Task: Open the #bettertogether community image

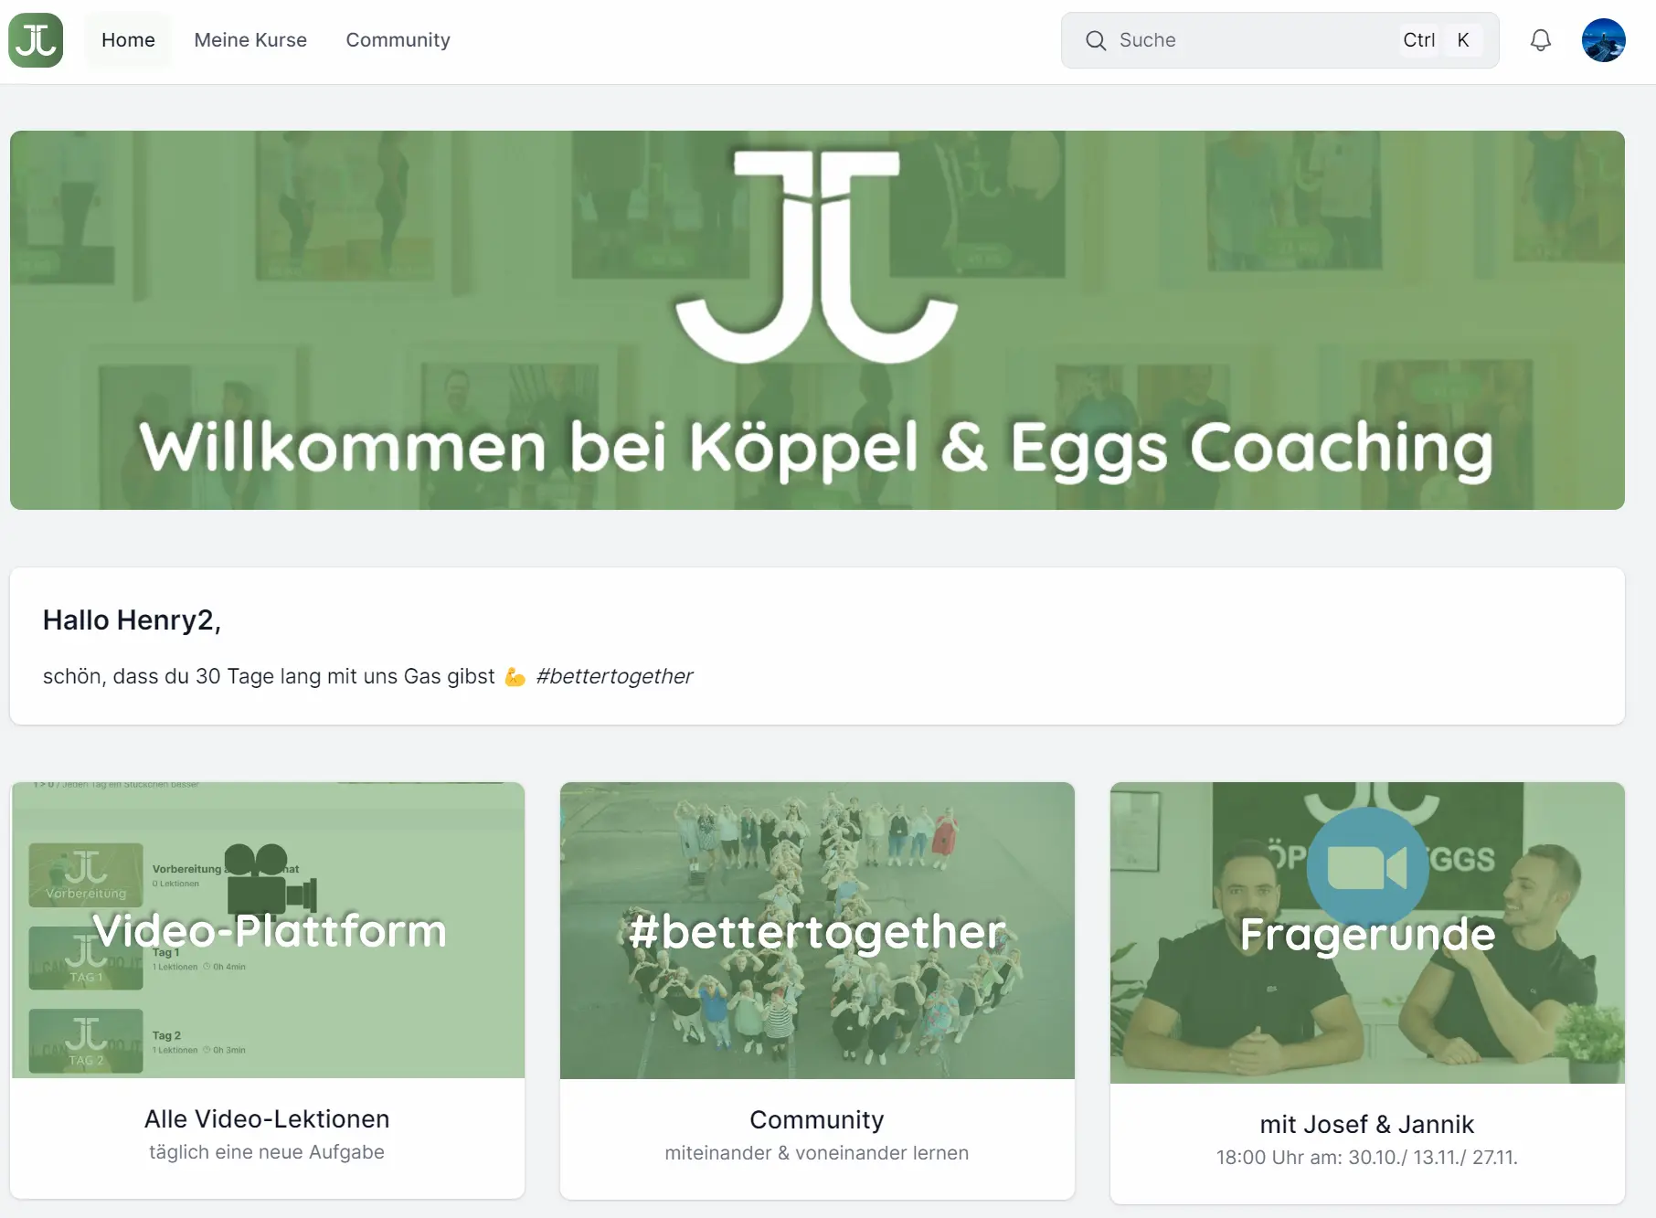Action: point(817,930)
